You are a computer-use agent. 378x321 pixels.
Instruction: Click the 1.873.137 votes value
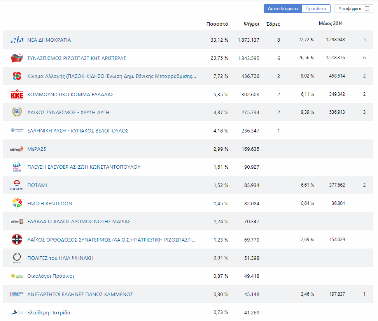[x=248, y=40]
